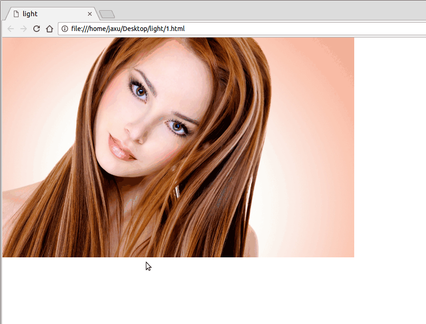Click "1.html" in the address bar
This screenshot has height=324, width=426.
point(175,29)
